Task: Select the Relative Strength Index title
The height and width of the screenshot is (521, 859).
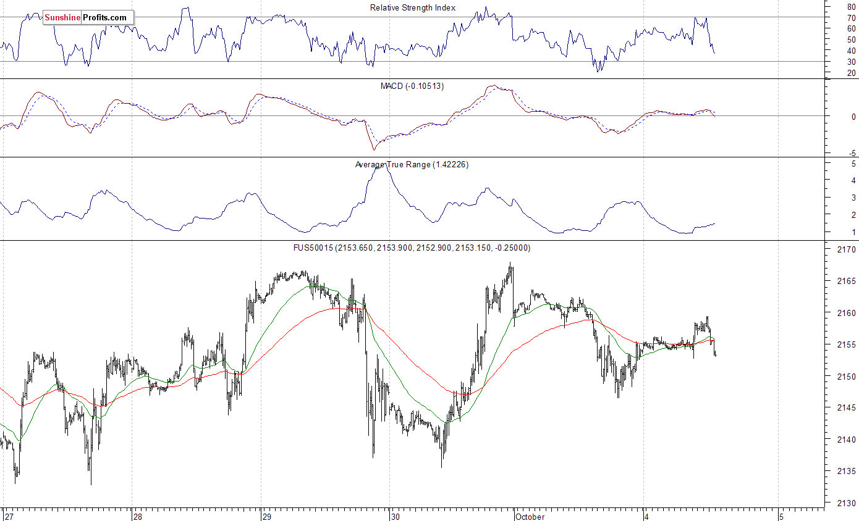Action: point(413,7)
